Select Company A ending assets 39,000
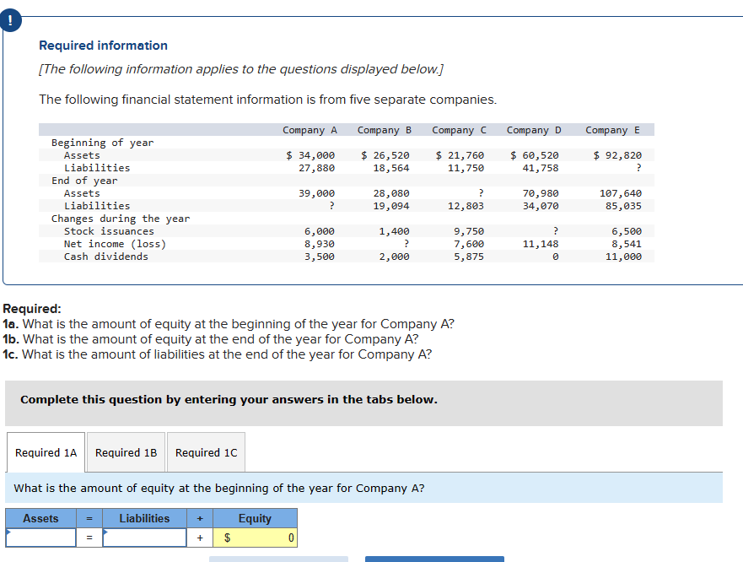The image size is (743, 562). coord(316,193)
